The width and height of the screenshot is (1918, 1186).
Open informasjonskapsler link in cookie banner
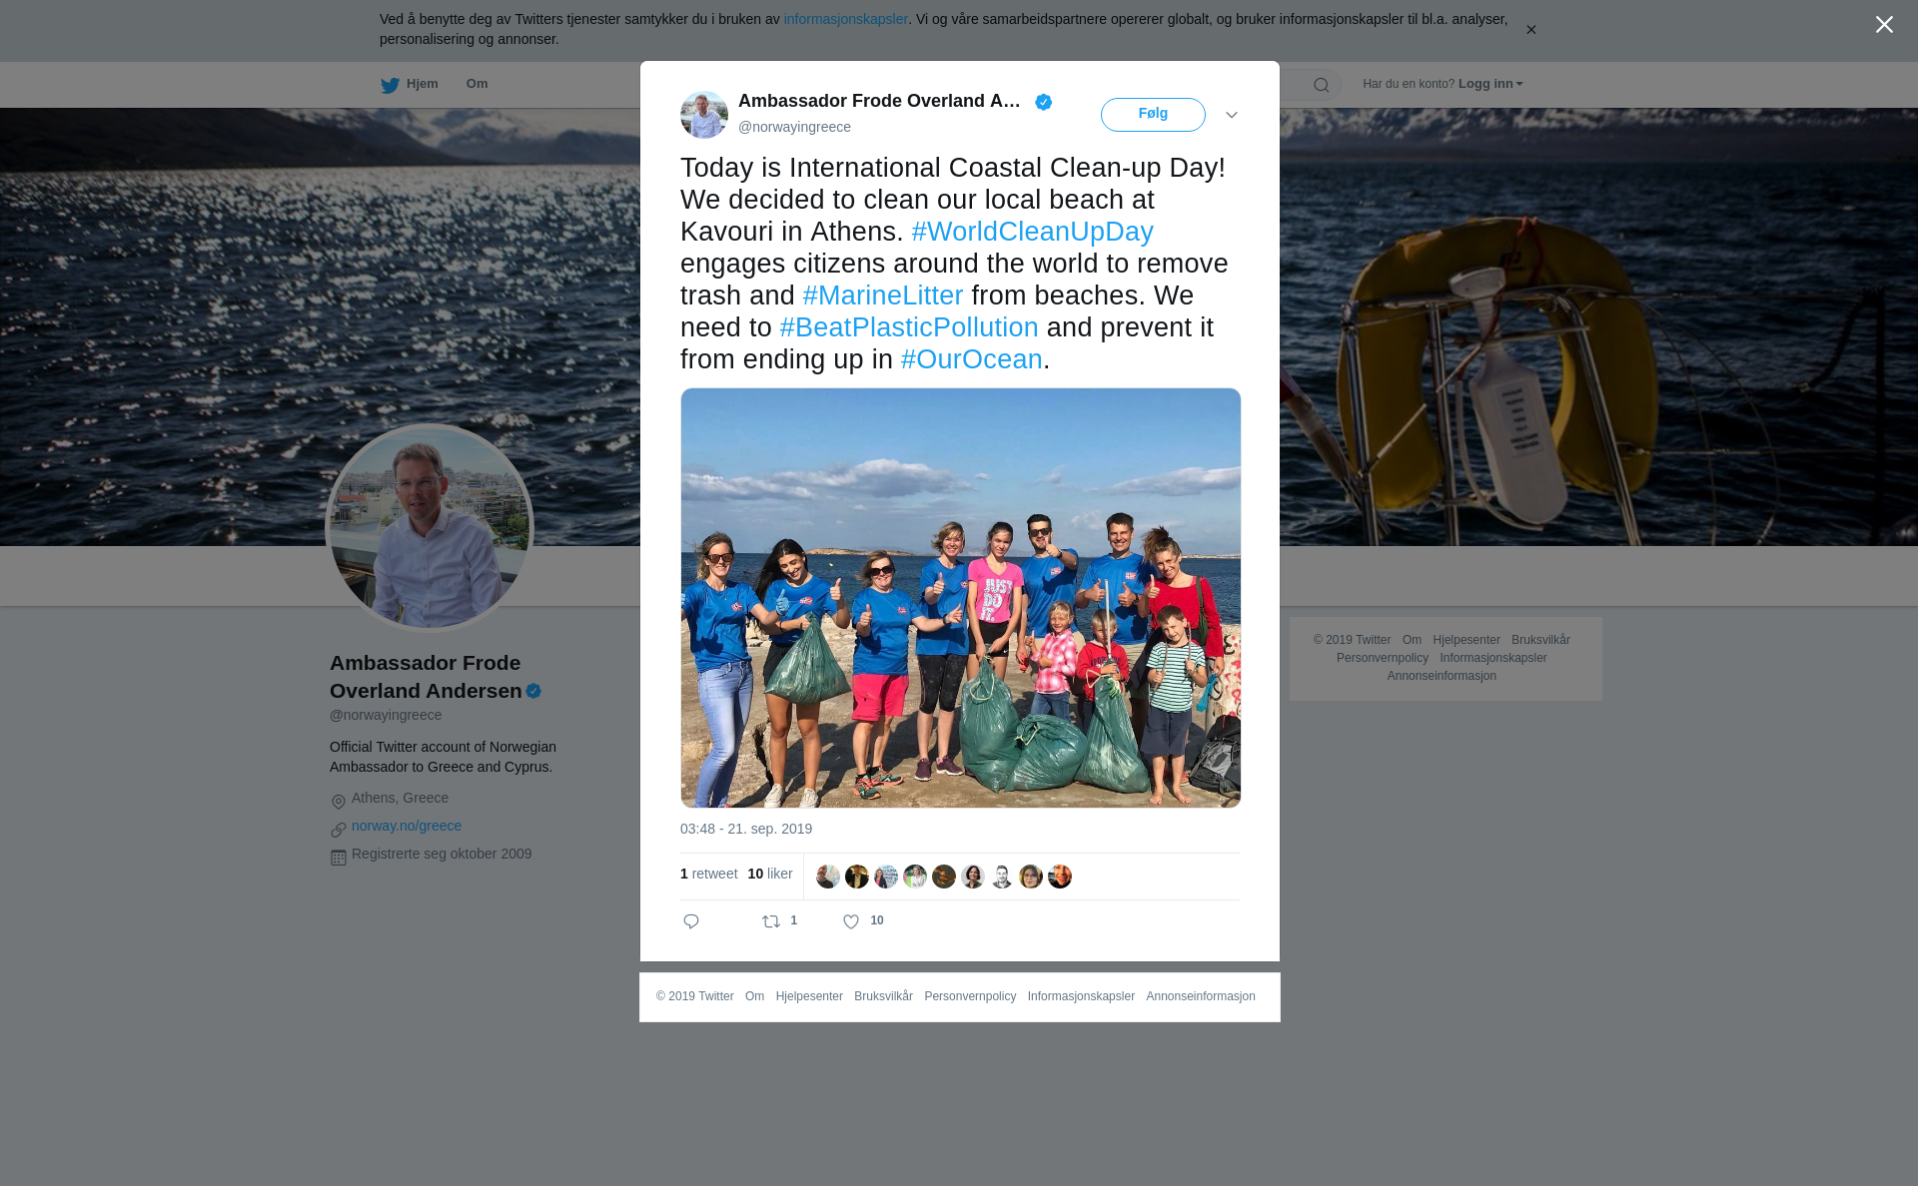click(845, 19)
